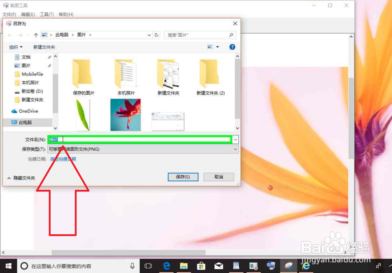Open help via the blue question mark icon
Screen dimensions: 392x273
pos(232,47)
